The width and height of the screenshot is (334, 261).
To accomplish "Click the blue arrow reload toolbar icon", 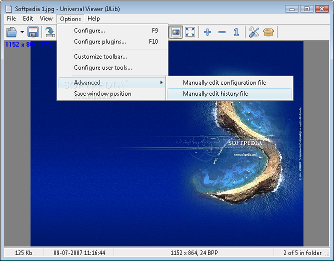I will pos(50,32).
